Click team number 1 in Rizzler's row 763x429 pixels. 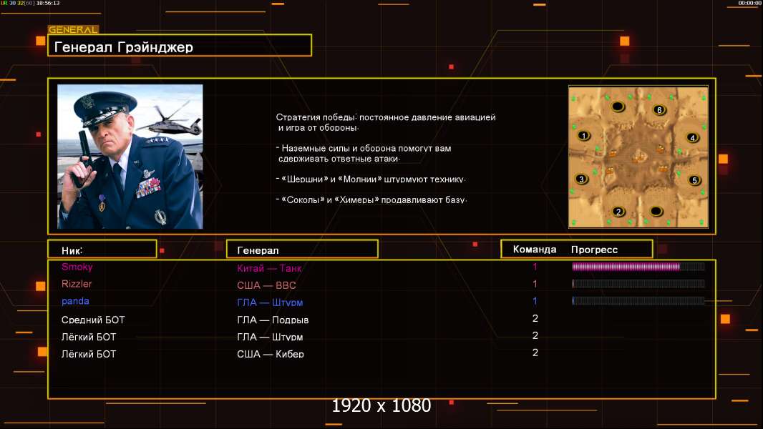(x=535, y=284)
